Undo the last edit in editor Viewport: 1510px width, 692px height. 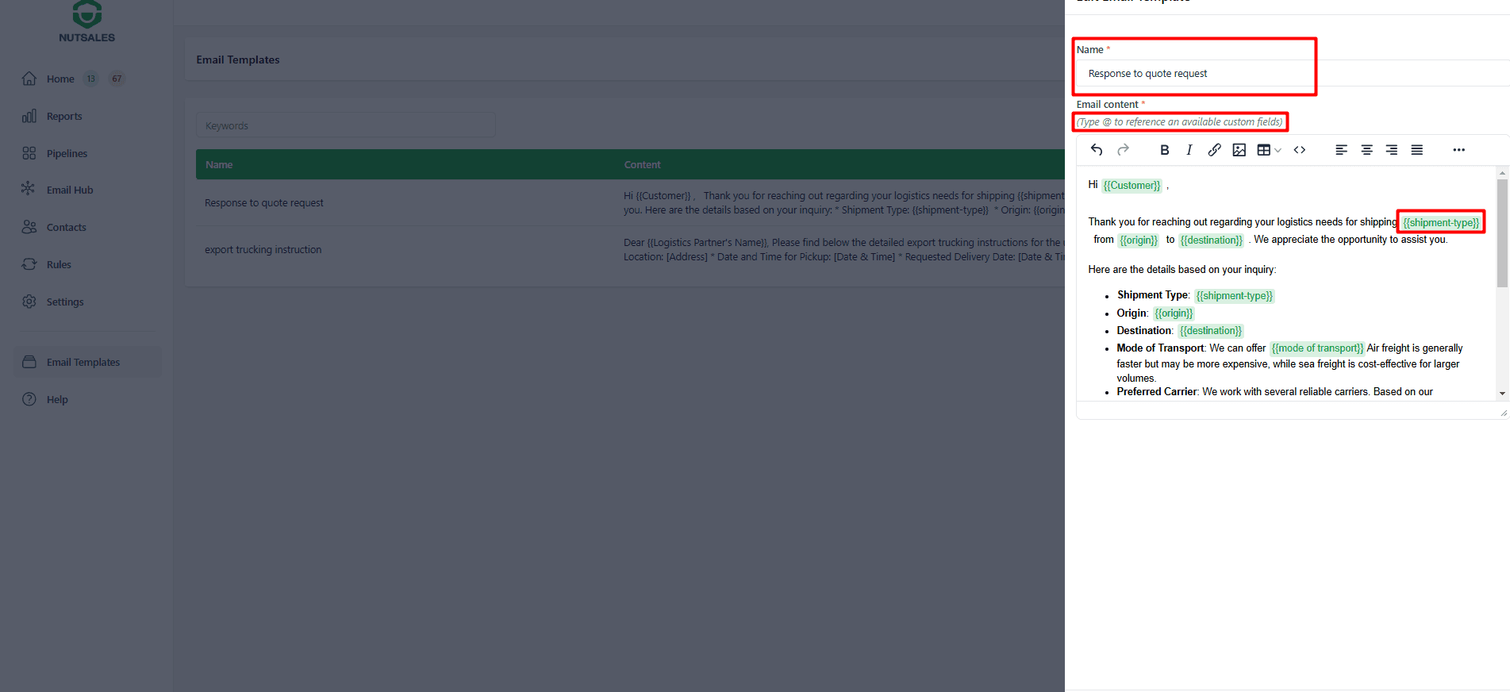[1097, 150]
